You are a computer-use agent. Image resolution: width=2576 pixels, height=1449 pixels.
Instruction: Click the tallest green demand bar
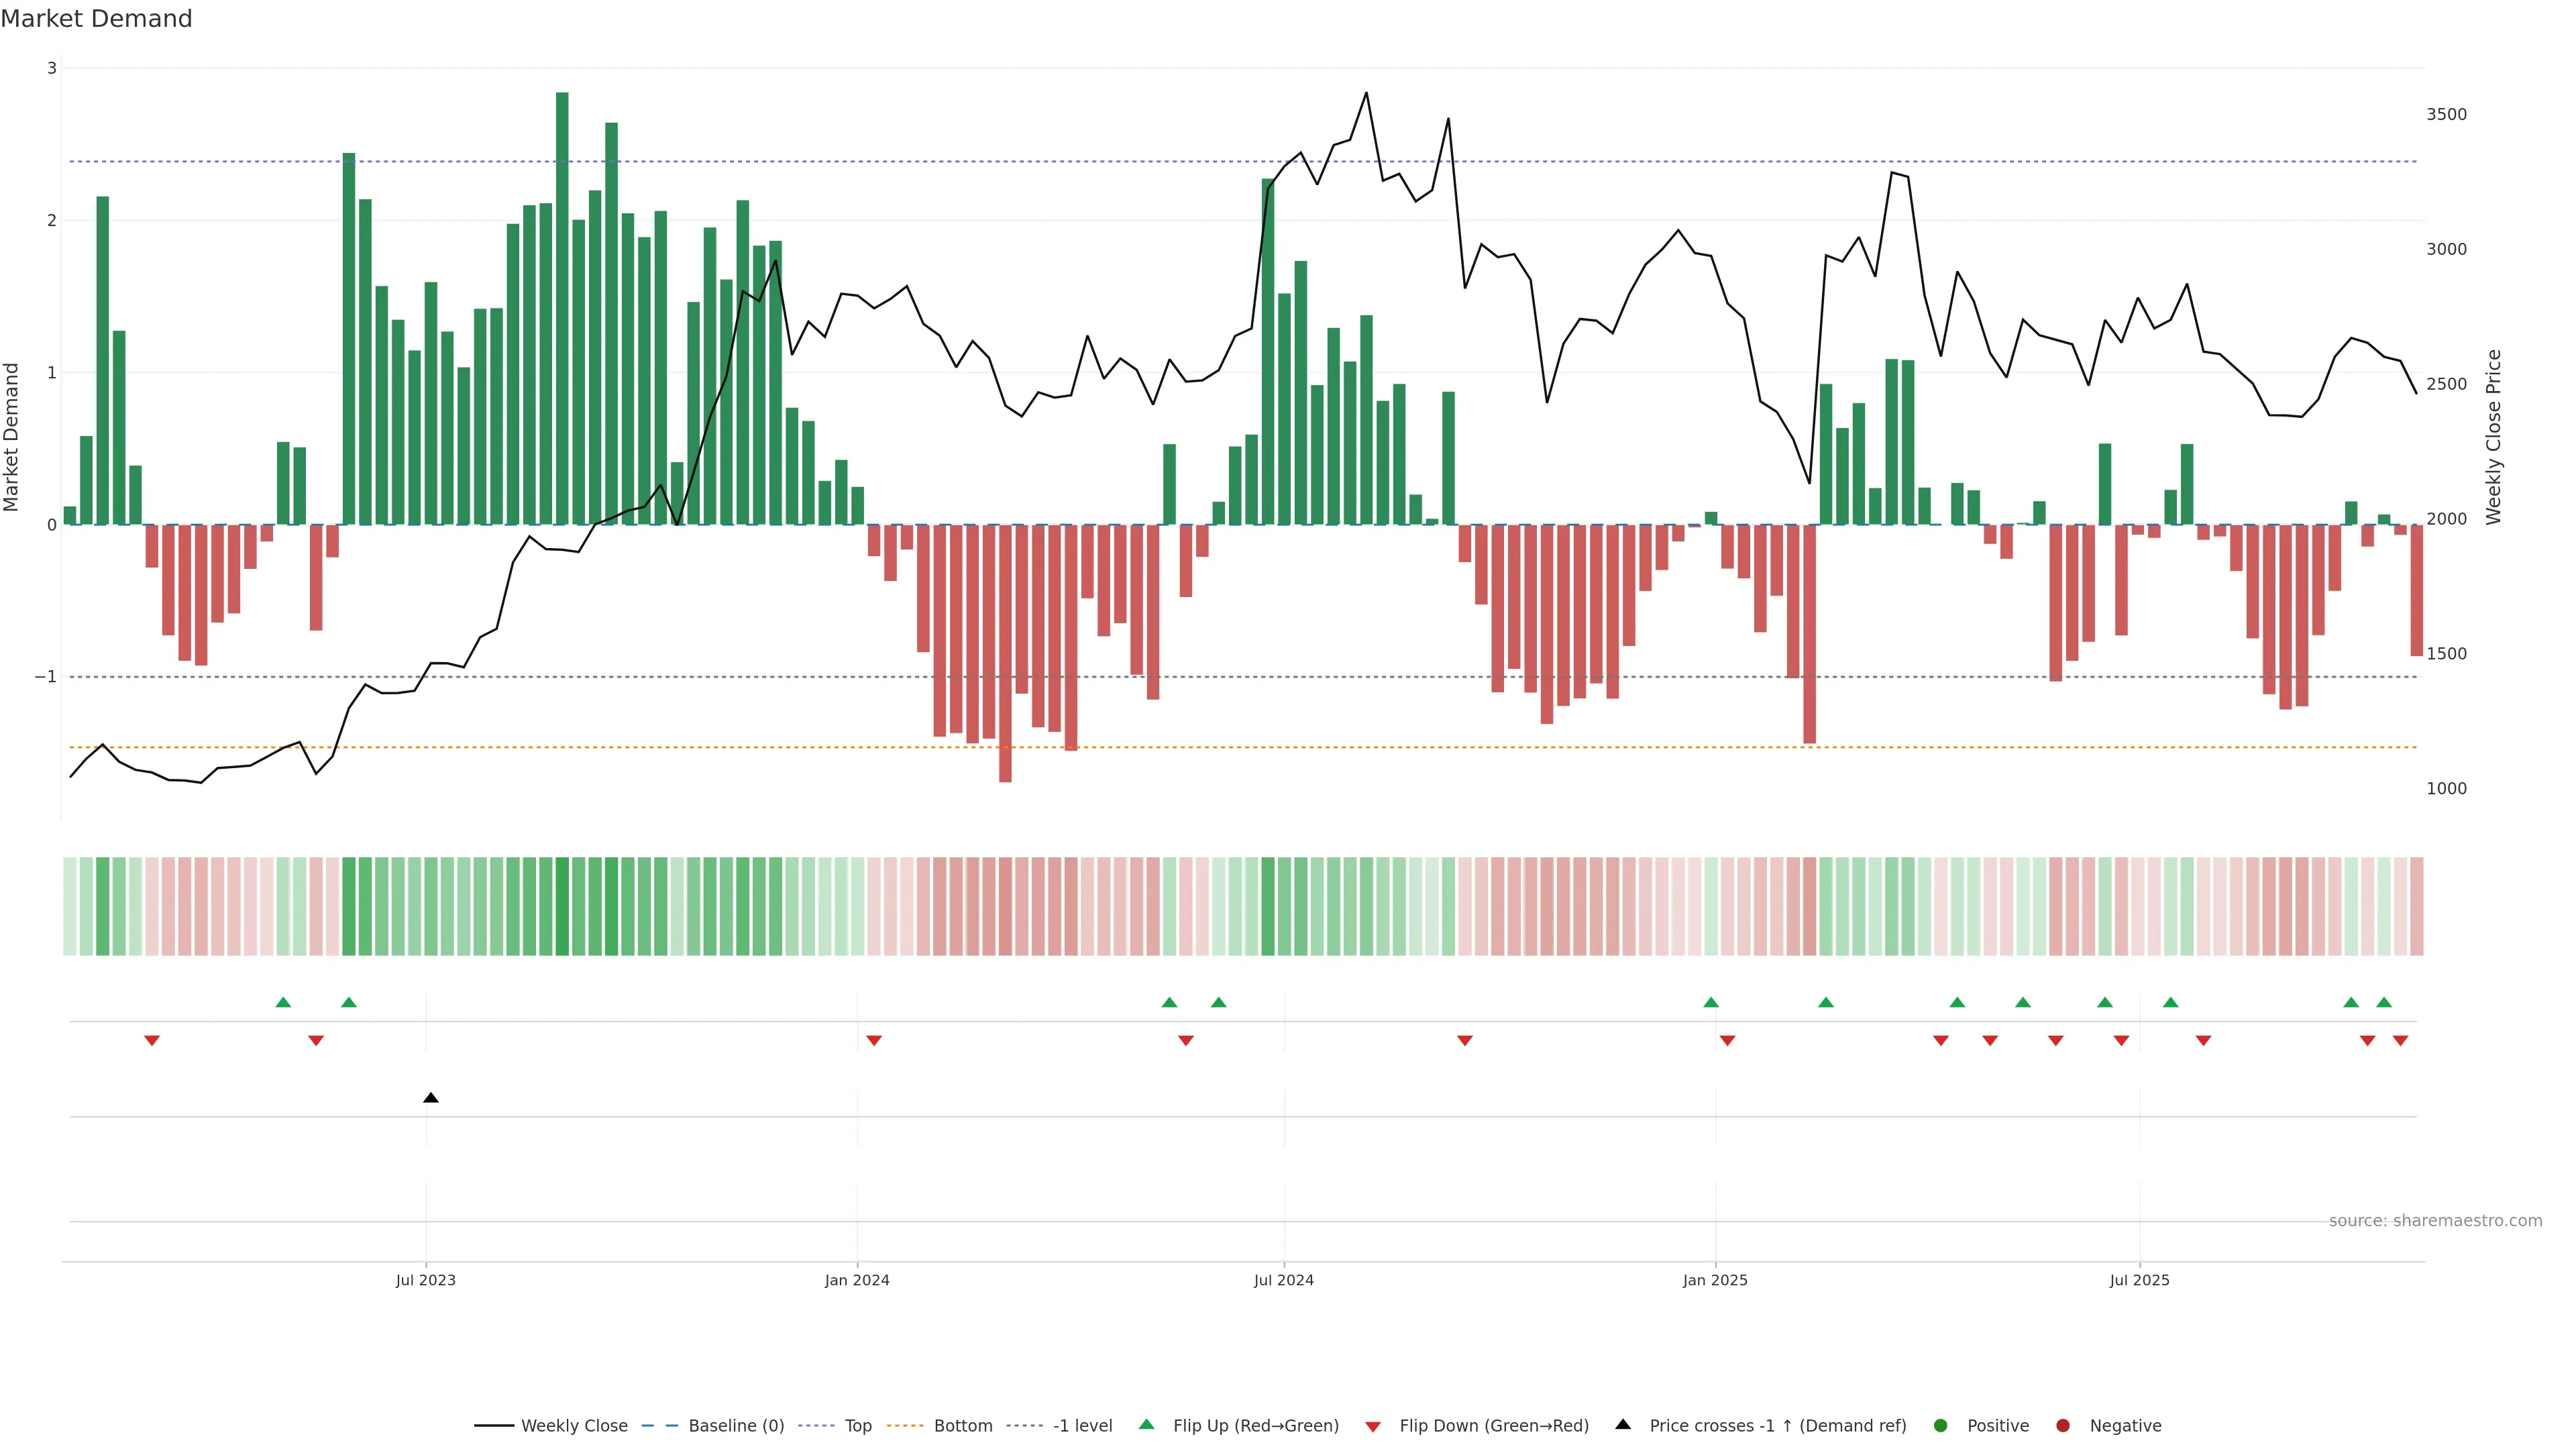(x=562, y=300)
